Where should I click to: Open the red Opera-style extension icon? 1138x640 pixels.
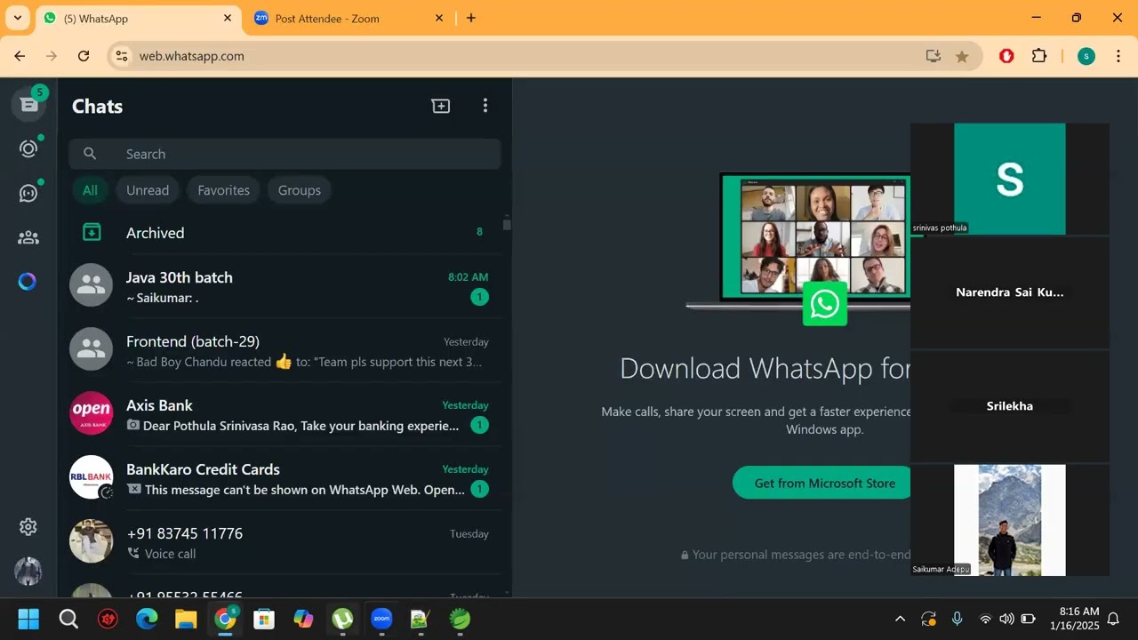[1006, 56]
